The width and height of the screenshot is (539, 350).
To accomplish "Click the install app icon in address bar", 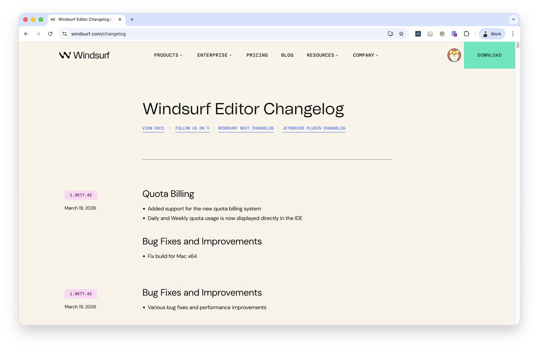I will tap(390, 34).
